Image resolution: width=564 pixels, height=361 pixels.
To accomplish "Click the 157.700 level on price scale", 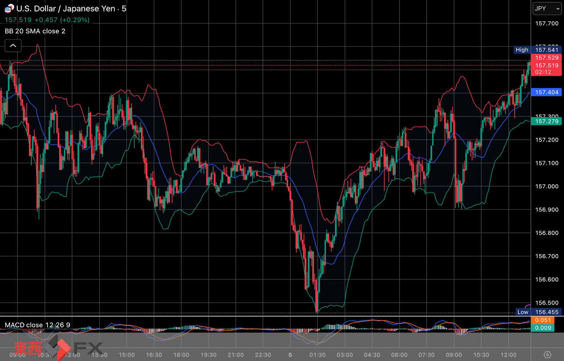I will pyautogui.click(x=546, y=23).
